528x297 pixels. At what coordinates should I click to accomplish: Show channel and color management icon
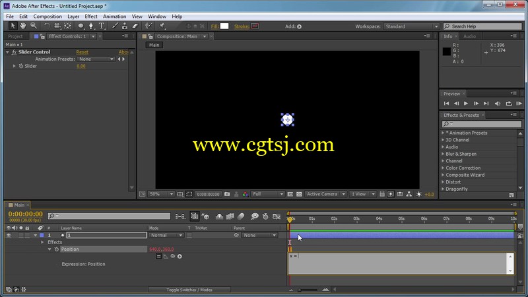[246, 194]
